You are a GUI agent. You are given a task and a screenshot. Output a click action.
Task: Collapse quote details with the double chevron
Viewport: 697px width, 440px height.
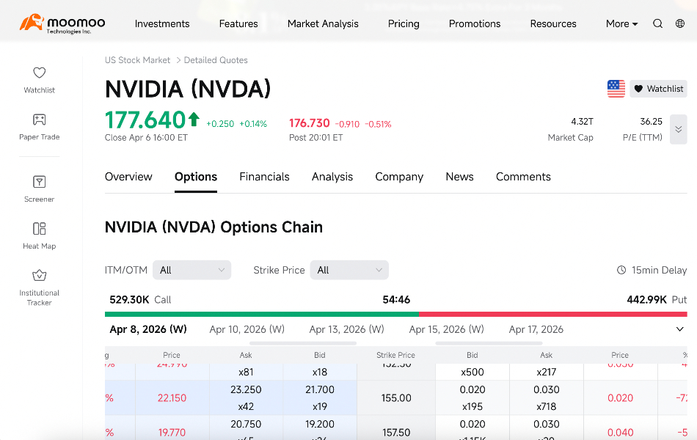point(677,129)
